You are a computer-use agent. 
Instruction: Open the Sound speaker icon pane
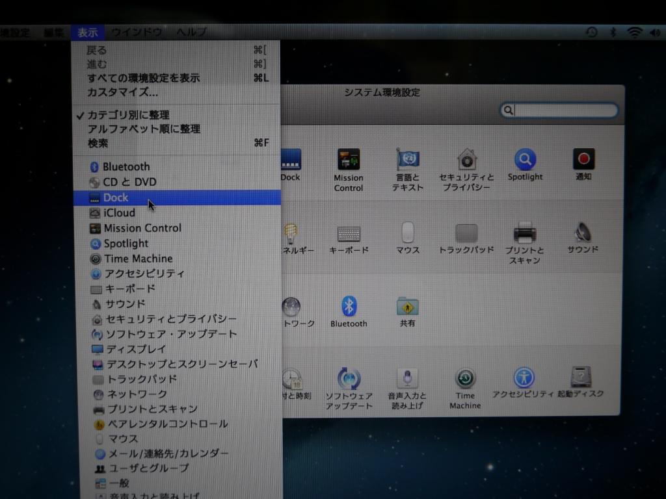point(582,233)
